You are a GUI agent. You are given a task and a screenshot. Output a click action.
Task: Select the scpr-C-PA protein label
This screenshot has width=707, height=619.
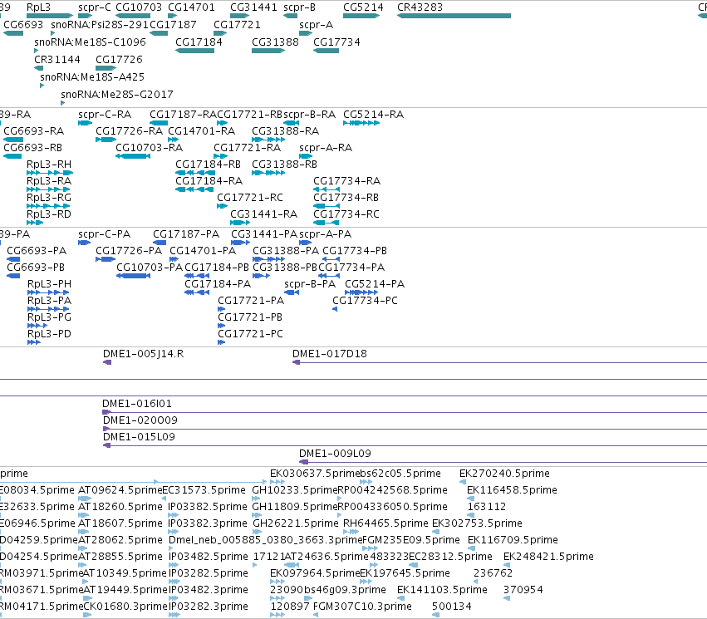104,234
